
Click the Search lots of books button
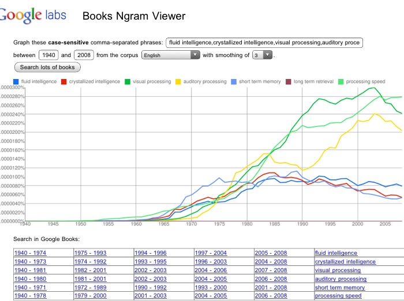click(47, 67)
